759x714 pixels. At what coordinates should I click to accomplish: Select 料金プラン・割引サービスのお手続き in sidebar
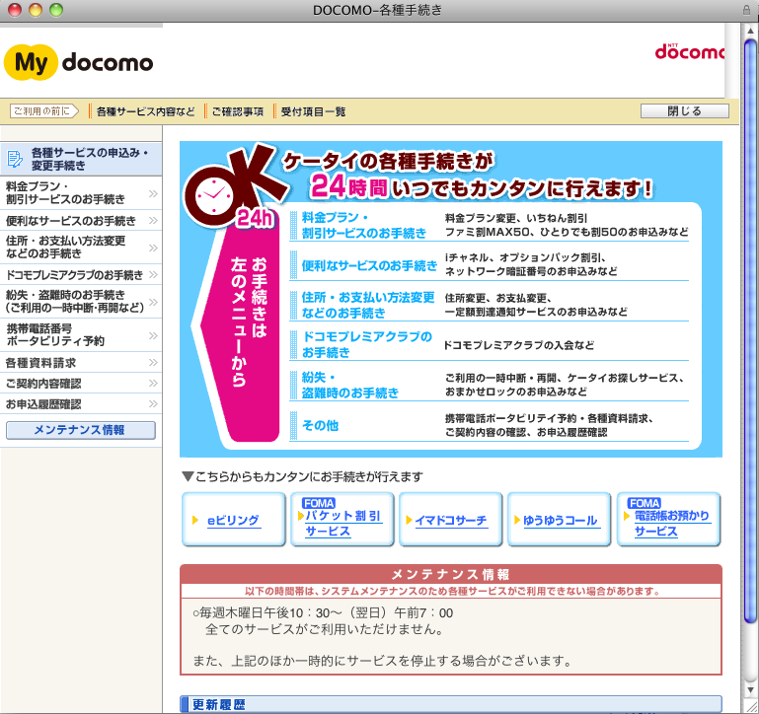tap(81, 193)
